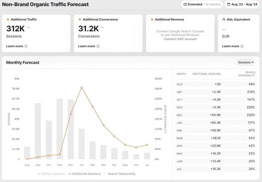Click info icon beside Ads. Equivalent Learn more
This screenshot has width=262, height=182.
[242, 46]
